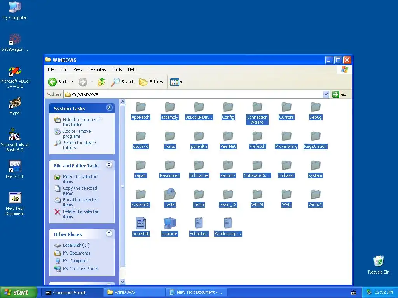Screen dimensions: 398x298
Task: Click the keyboard icon in taskbar
Action: pos(354,293)
